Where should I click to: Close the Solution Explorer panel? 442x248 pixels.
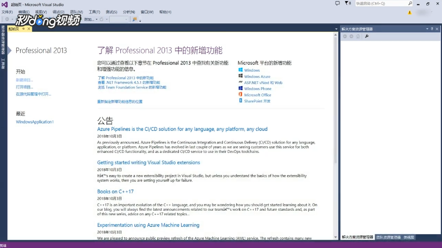pyautogui.click(x=437, y=29)
